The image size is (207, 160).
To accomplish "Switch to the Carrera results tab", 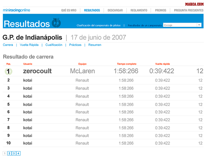I will [8, 45].
